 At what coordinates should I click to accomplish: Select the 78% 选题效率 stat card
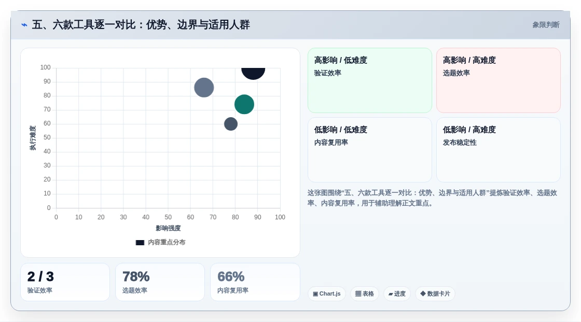click(160, 282)
